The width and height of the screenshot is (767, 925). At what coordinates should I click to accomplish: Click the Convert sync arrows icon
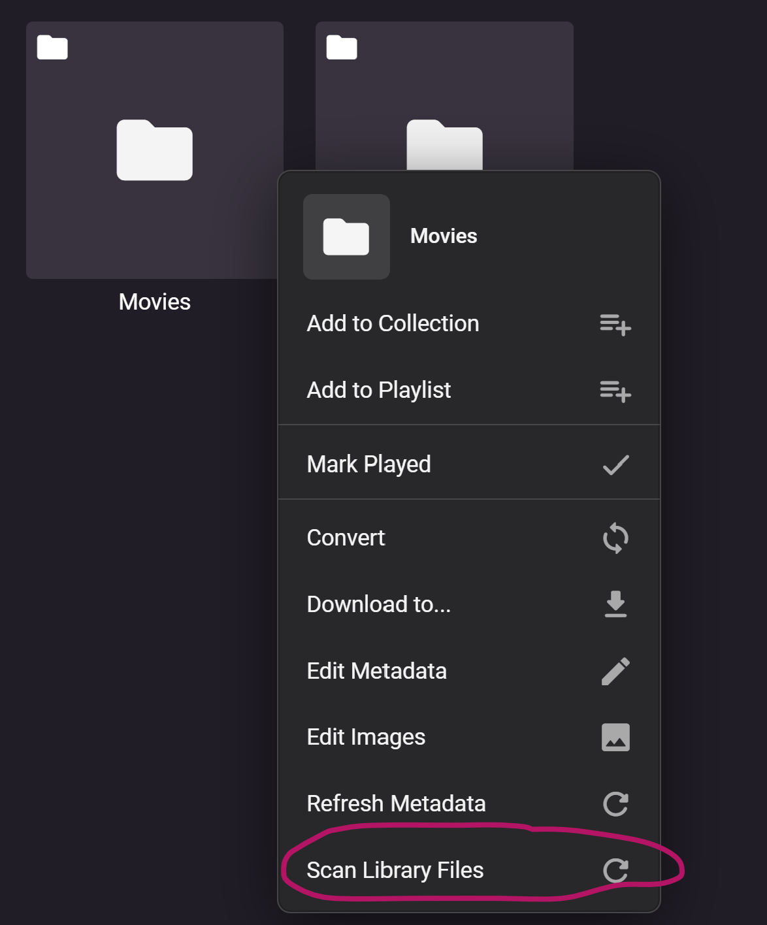(615, 538)
